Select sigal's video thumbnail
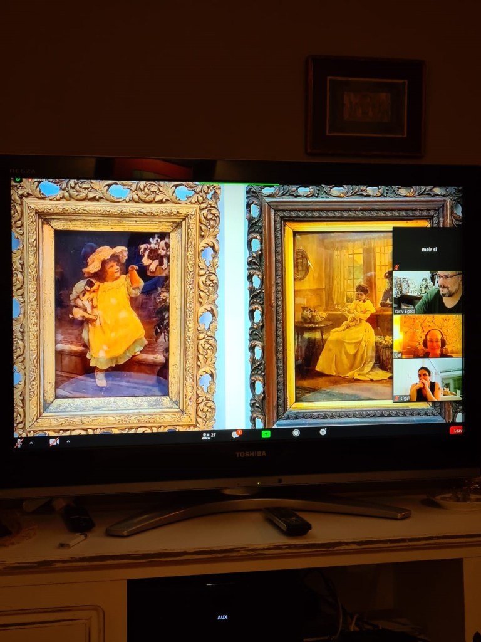 428,380
